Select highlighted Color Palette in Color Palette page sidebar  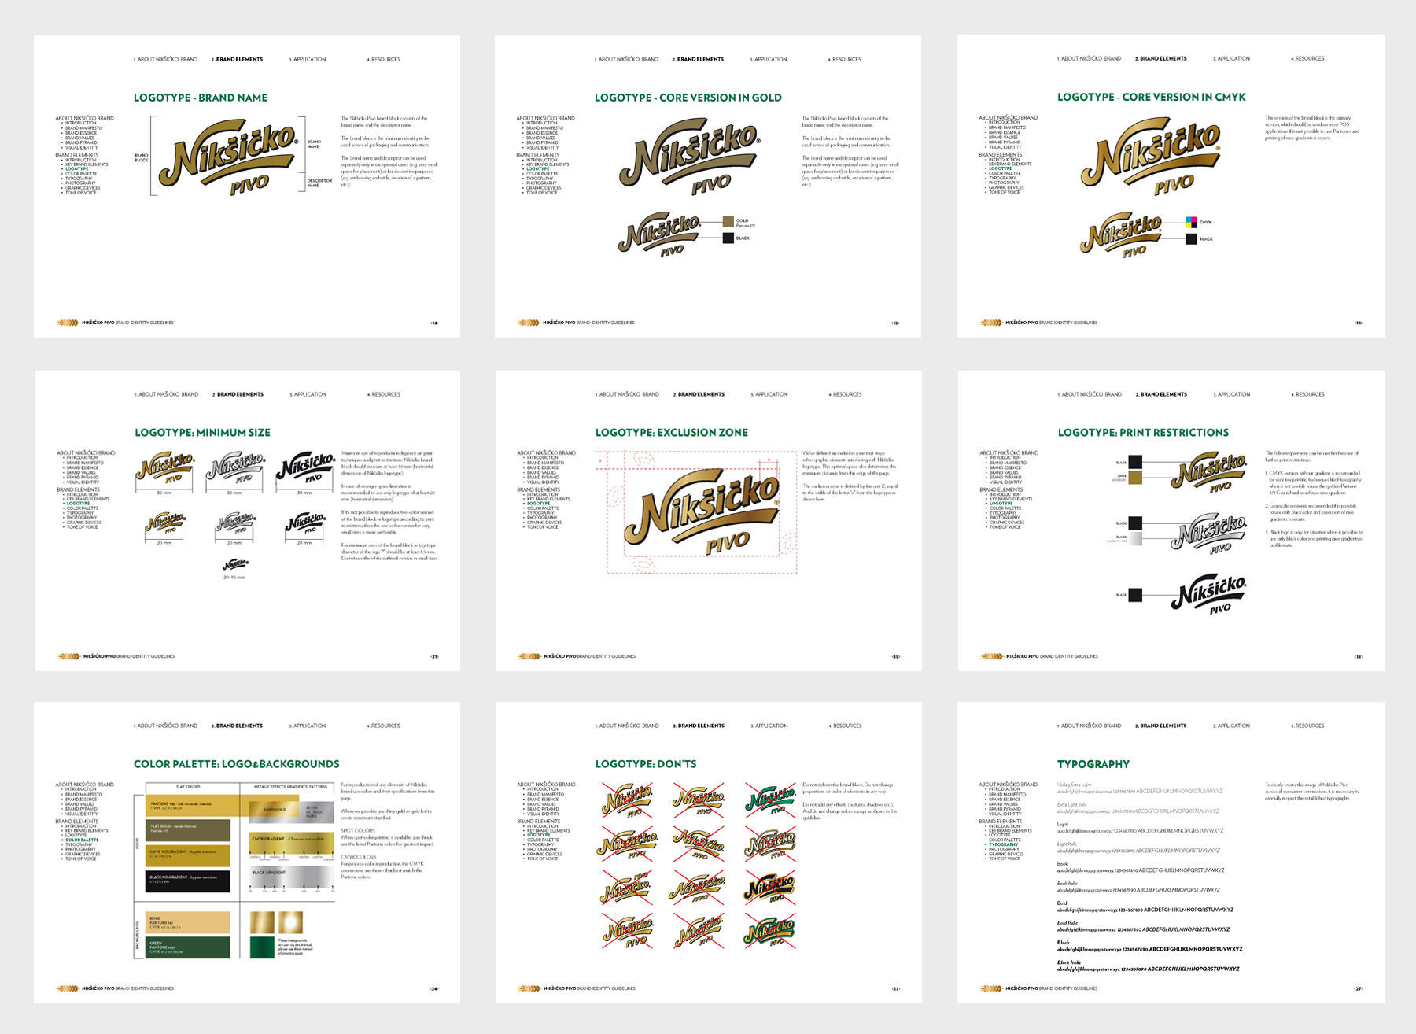pos(82,840)
